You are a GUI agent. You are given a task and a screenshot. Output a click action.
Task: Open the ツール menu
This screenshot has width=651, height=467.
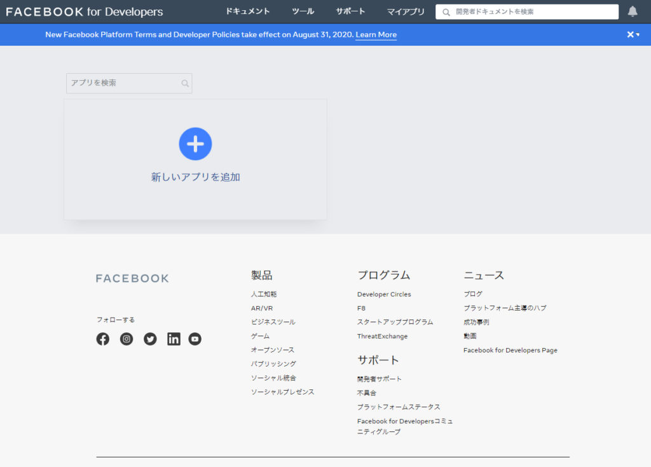click(x=303, y=11)
